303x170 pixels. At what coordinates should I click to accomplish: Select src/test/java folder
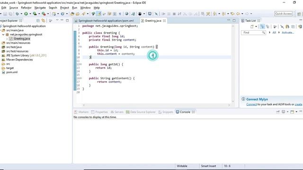coord(14,47)
